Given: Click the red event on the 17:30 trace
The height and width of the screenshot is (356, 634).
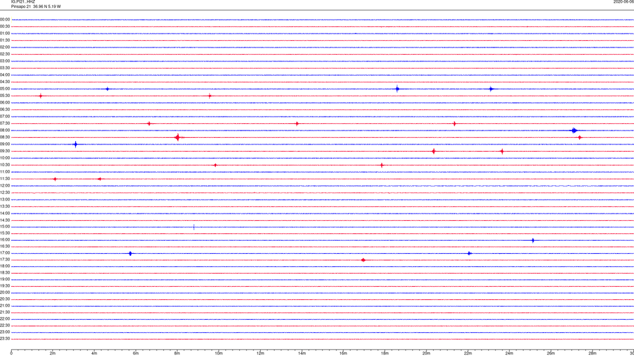Looking at the screenshot, I should tap(363, 260).
